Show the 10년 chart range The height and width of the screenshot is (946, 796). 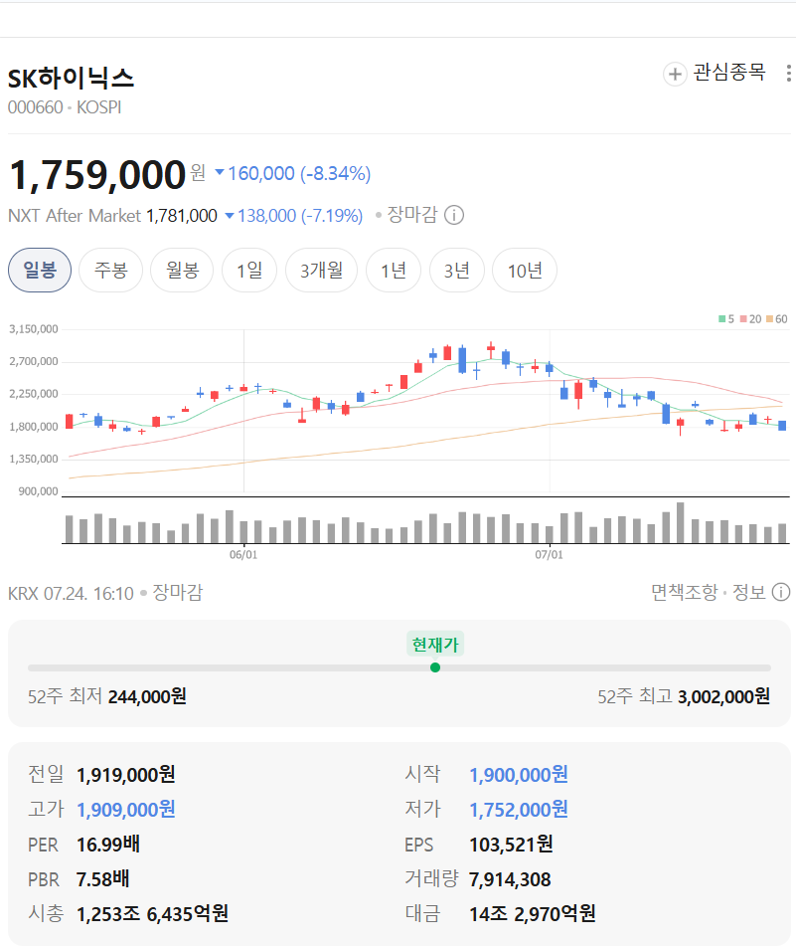pyautogui.click(x=525, y=270)
